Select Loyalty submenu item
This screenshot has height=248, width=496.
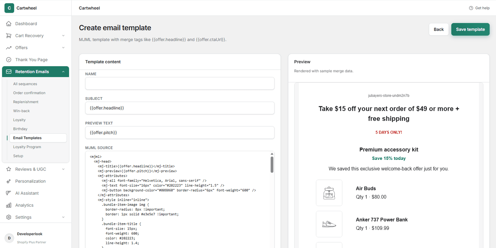tap(38, 120)
